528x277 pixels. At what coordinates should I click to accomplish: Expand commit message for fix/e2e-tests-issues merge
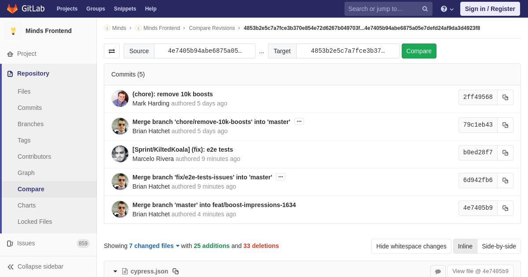pos(281,177)
